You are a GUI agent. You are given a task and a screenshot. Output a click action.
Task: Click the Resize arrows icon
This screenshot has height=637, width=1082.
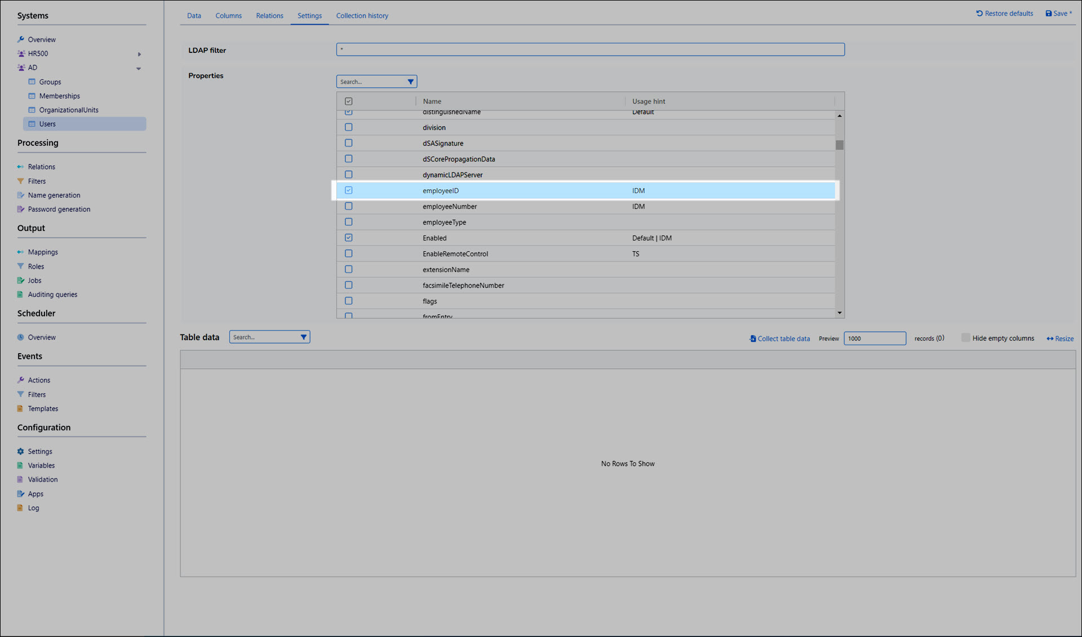pos(1050,338)
